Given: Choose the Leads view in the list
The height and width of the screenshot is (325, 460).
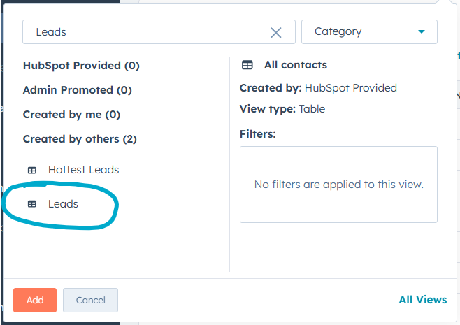Looking at the screenshot, I should (x=63, y=204).
